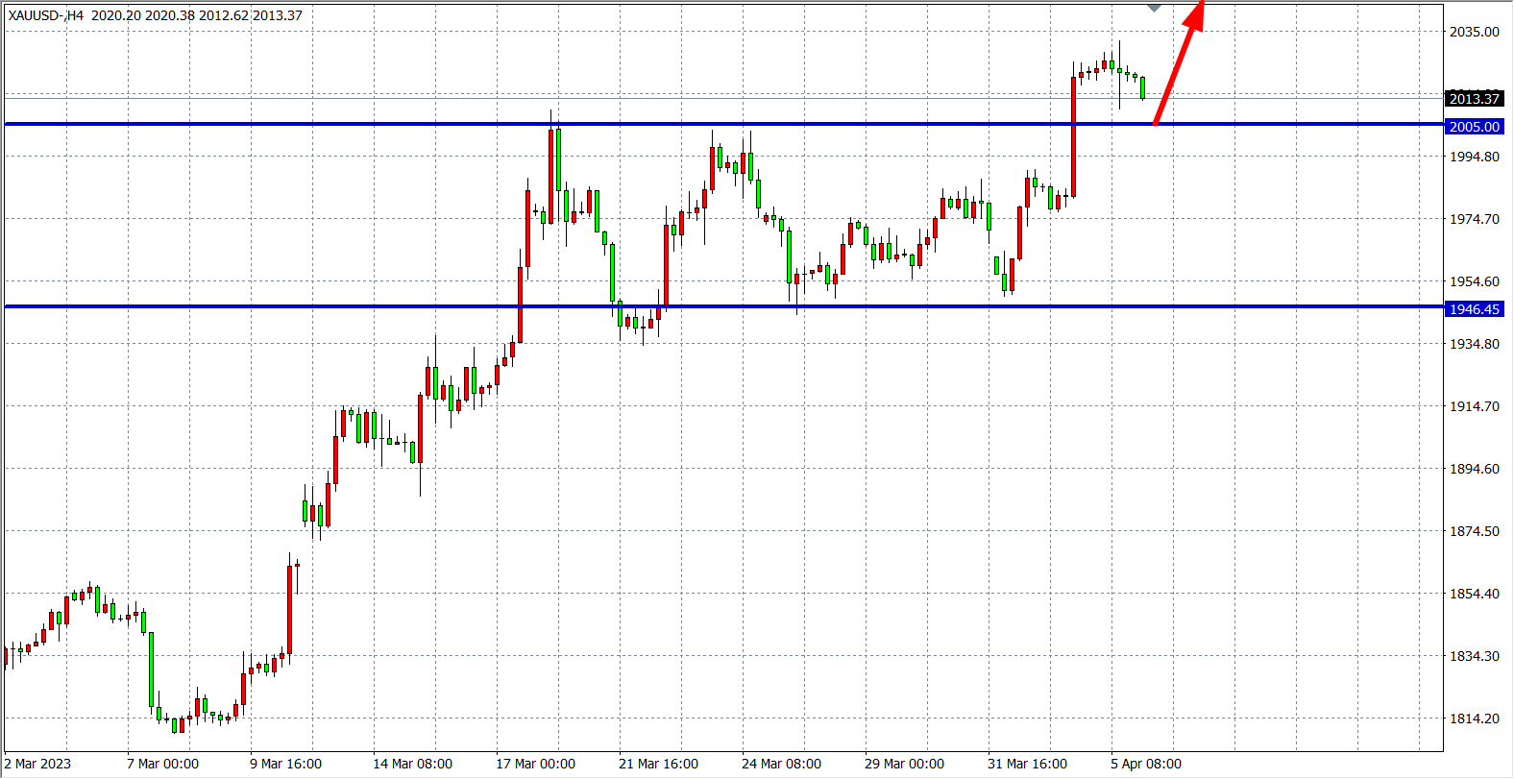Click the 1974.70 price scale label
The image size is (1514, 779).
pyautogui.click(x=1474, y=219)
